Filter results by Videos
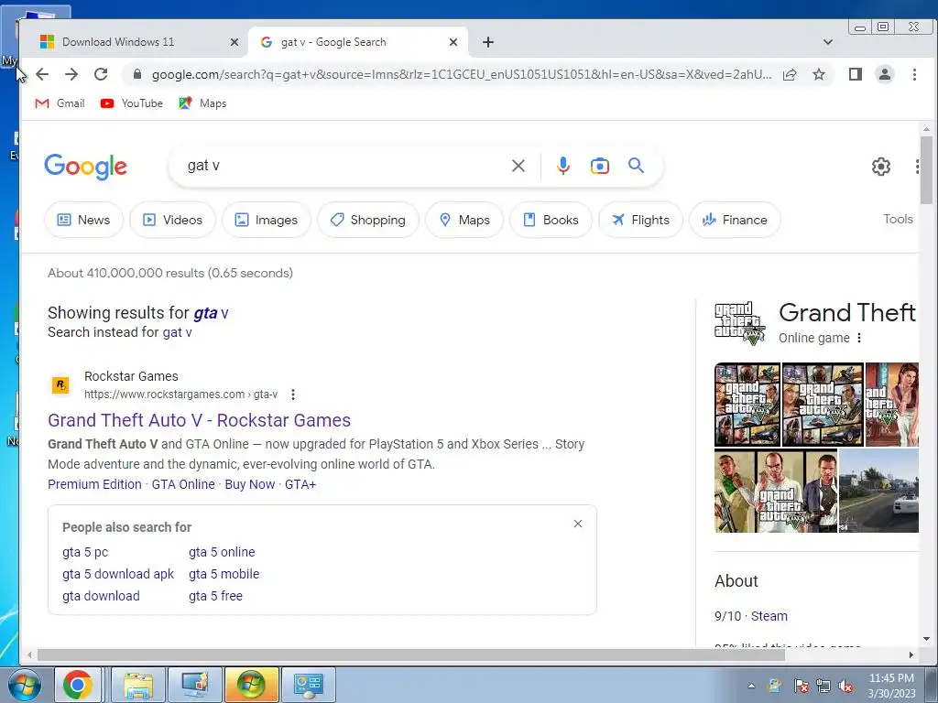The height and width of the screenshot is (703, 938). [173, 220]
